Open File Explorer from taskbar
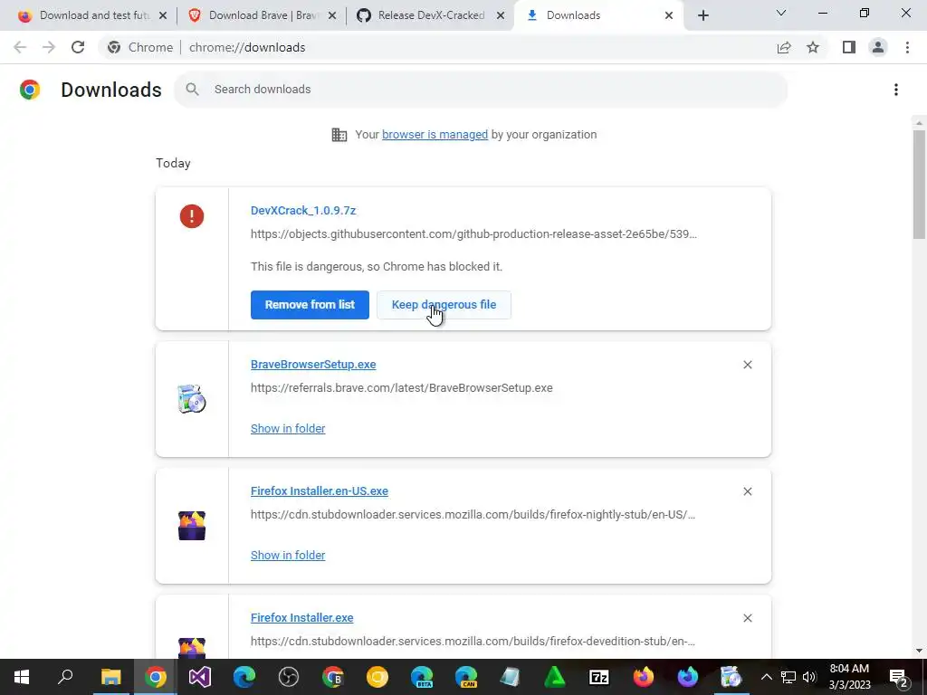This screenshot has width=927, height=695. coord(110,677)
